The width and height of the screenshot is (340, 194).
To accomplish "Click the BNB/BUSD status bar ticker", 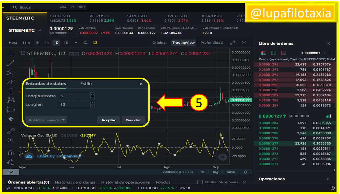I will coord(41,188).
